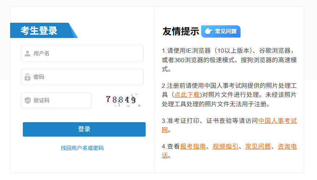The image size is (317, 180).
Task: Open the 报考指南 link
Action: point(193,146)
